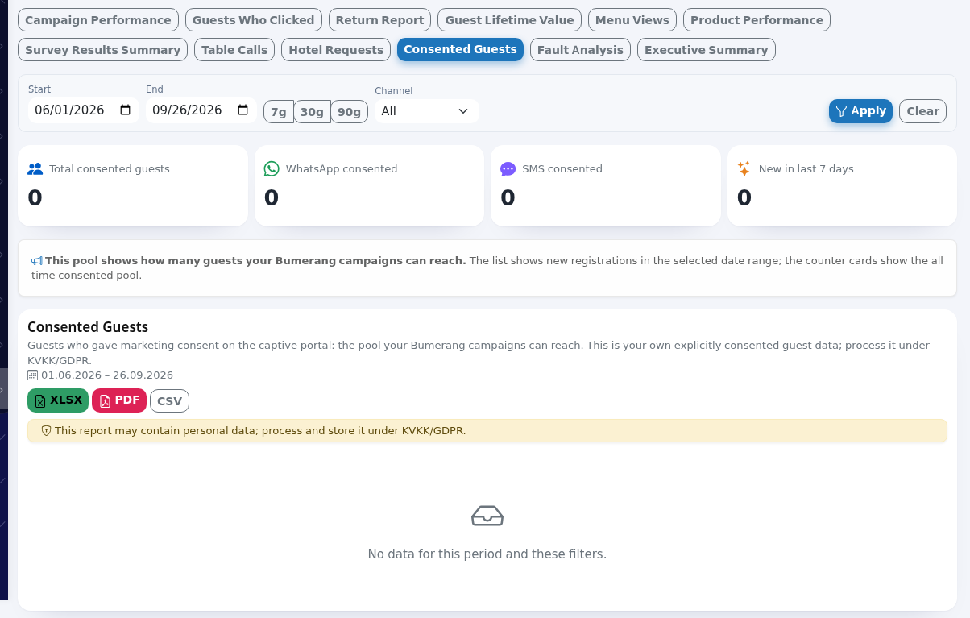
Task: Show the Survey Results Summary tab
Action: (102, 50)
